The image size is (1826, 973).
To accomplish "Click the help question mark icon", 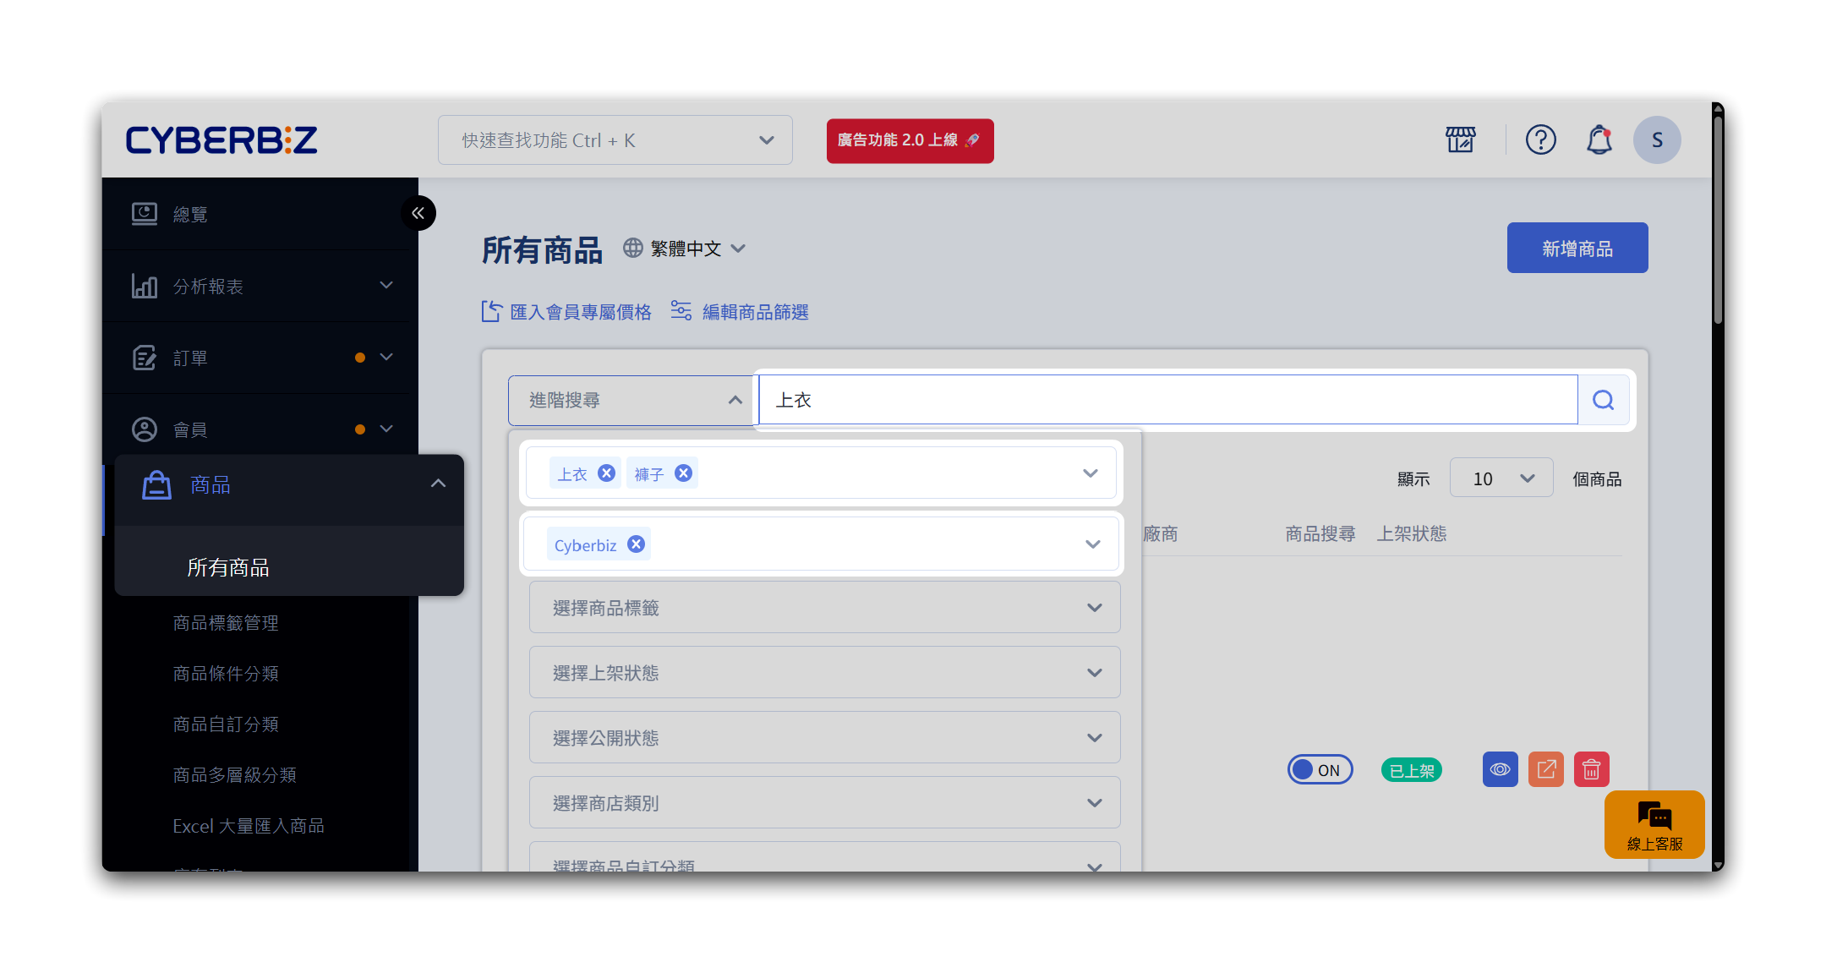I will click(x=1540, y=139).
